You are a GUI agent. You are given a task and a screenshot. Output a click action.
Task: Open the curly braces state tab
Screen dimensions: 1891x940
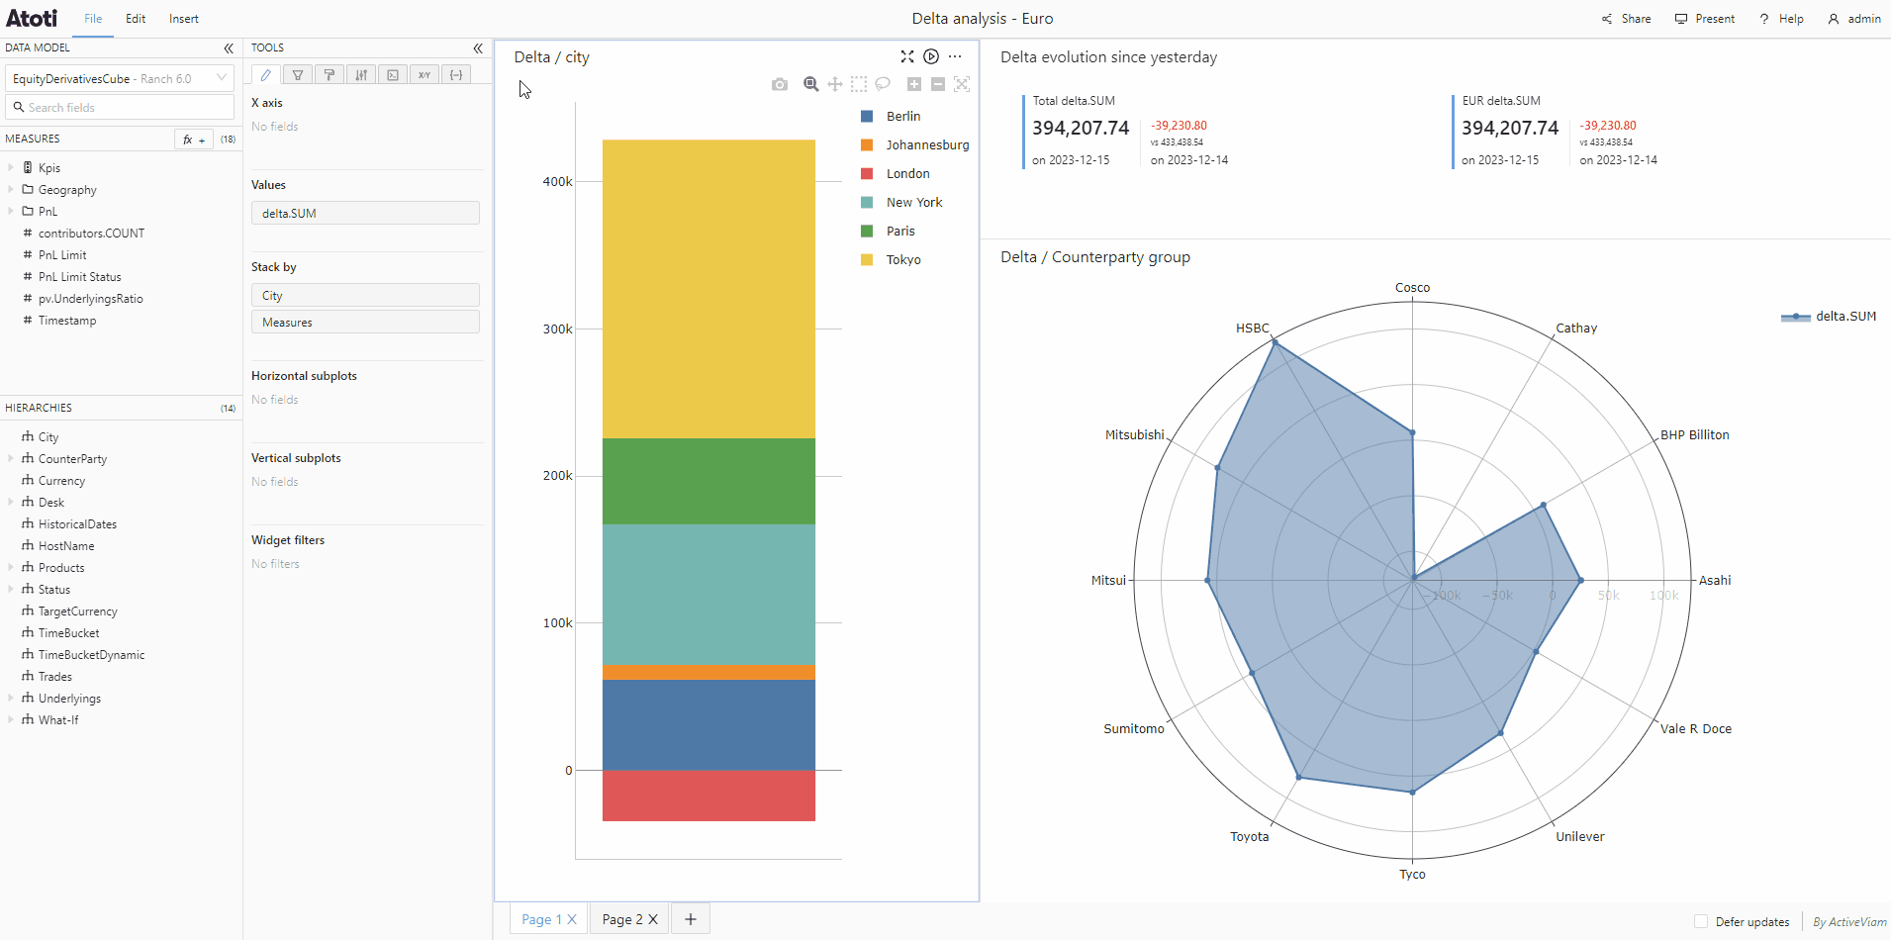coord(456,75)
